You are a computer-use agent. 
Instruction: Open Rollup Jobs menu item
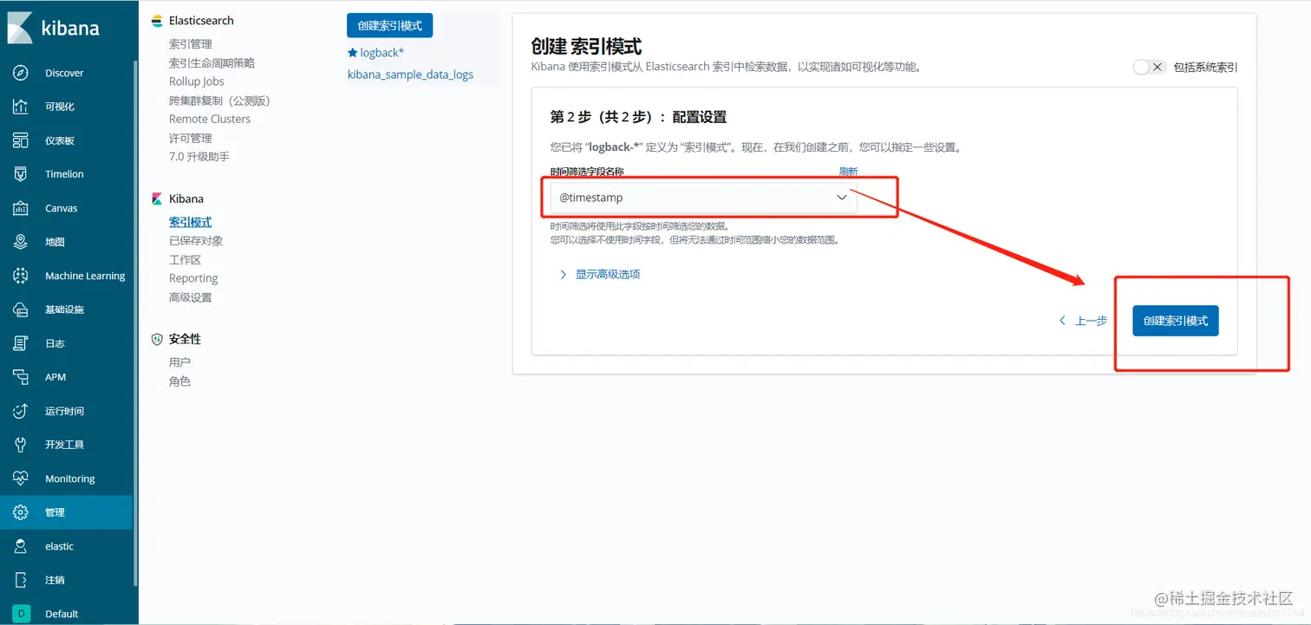pos(197,81)
